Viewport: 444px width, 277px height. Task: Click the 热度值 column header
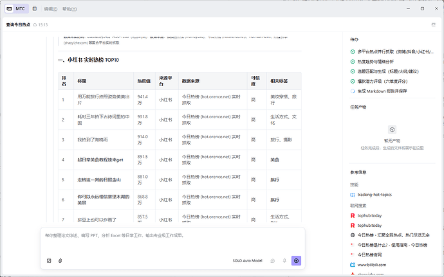coord(144,81)
